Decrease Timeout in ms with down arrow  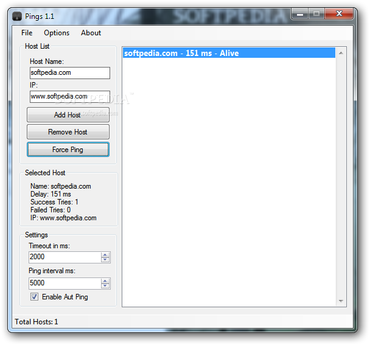click(105, 260)
